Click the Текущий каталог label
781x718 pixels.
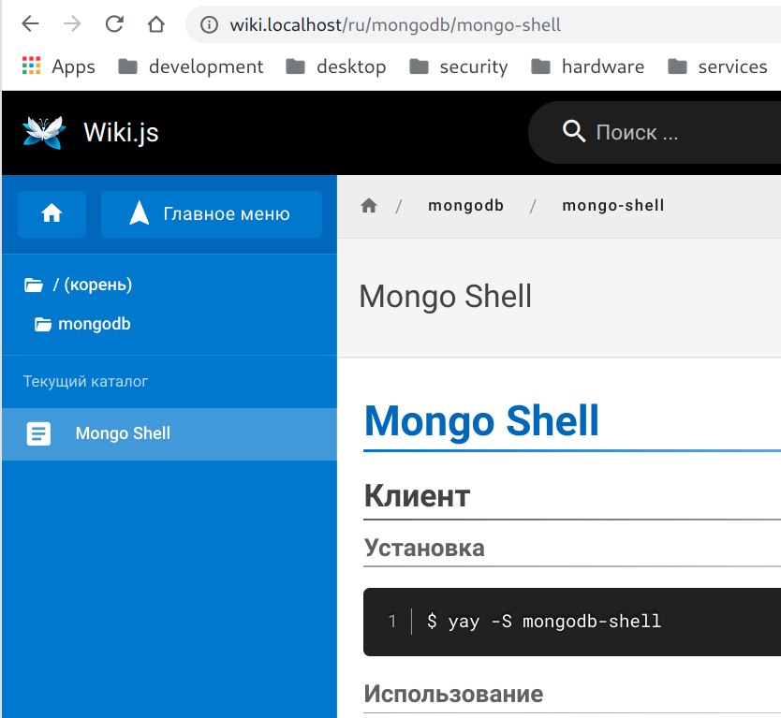point(85,381)
